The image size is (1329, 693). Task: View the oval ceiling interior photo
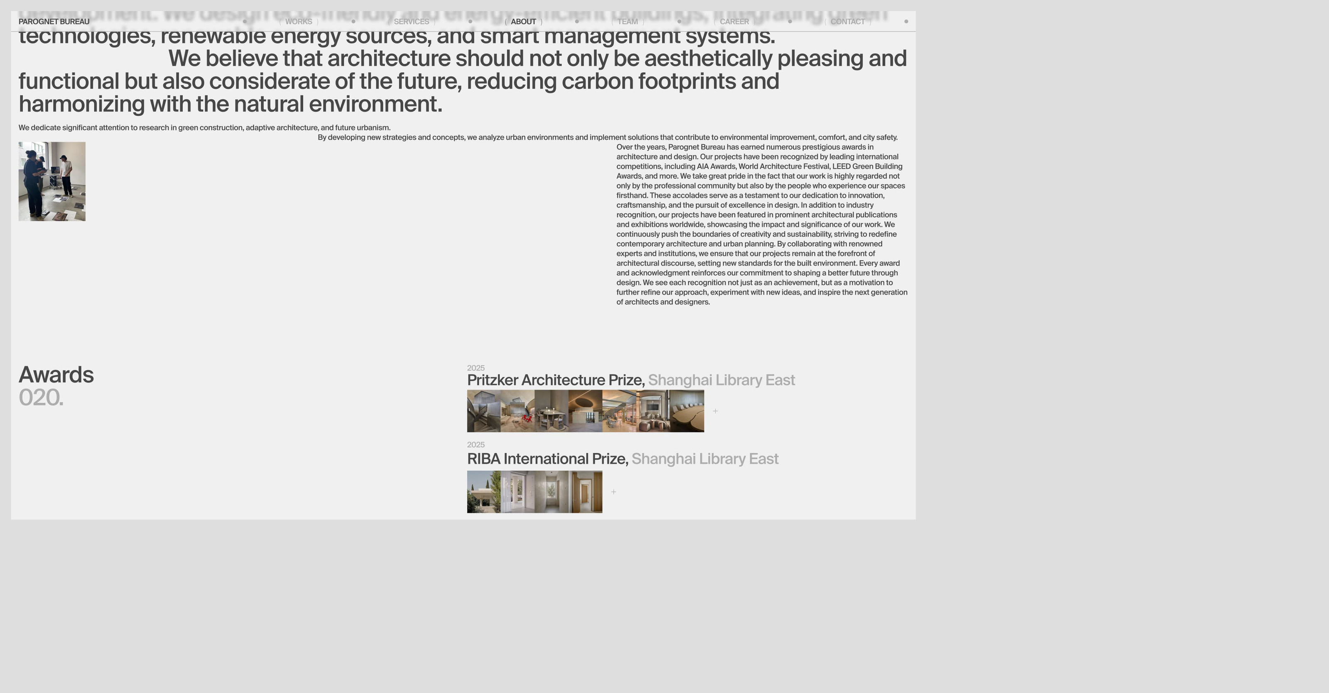pos(585,411)
